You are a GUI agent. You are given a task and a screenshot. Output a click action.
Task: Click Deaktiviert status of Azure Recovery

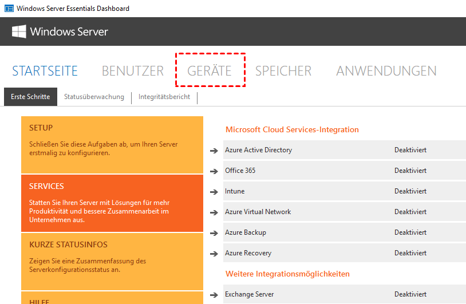[410, 253]
